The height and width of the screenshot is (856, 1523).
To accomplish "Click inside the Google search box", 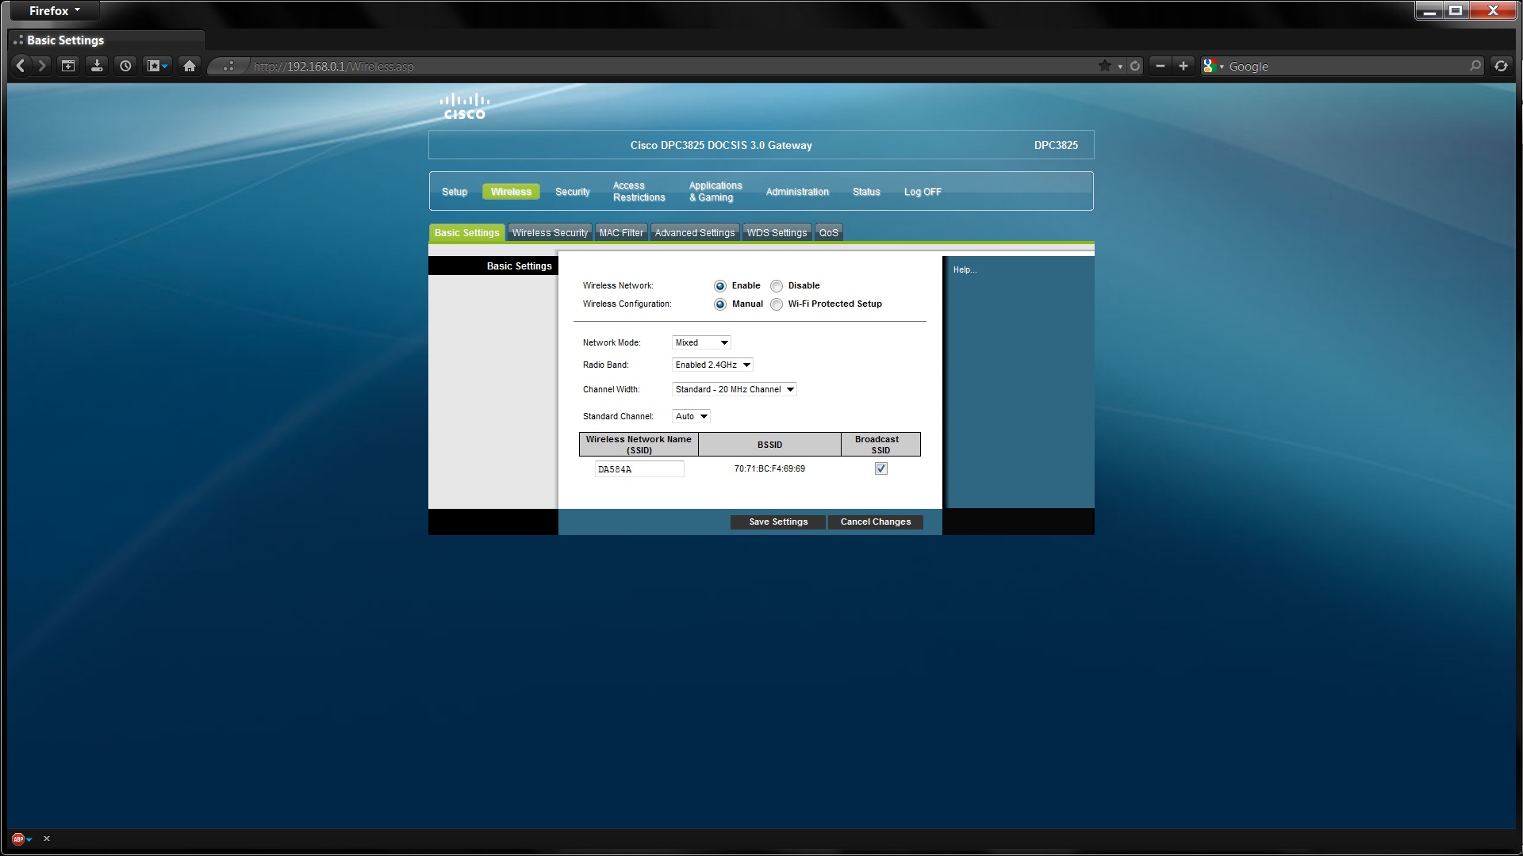I will click(1346, 67).
